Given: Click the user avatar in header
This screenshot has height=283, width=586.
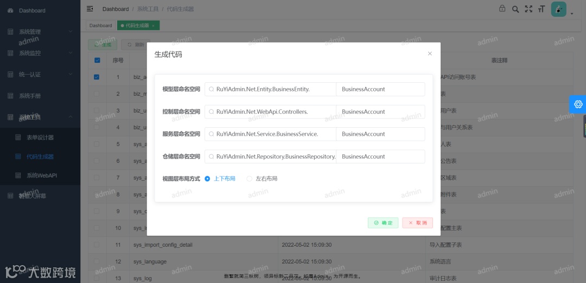Looking at the screenshot, I should [x=559, y=9].
